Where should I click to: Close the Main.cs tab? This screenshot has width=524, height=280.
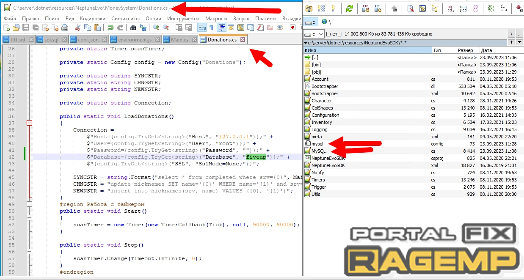click(194, 40)
